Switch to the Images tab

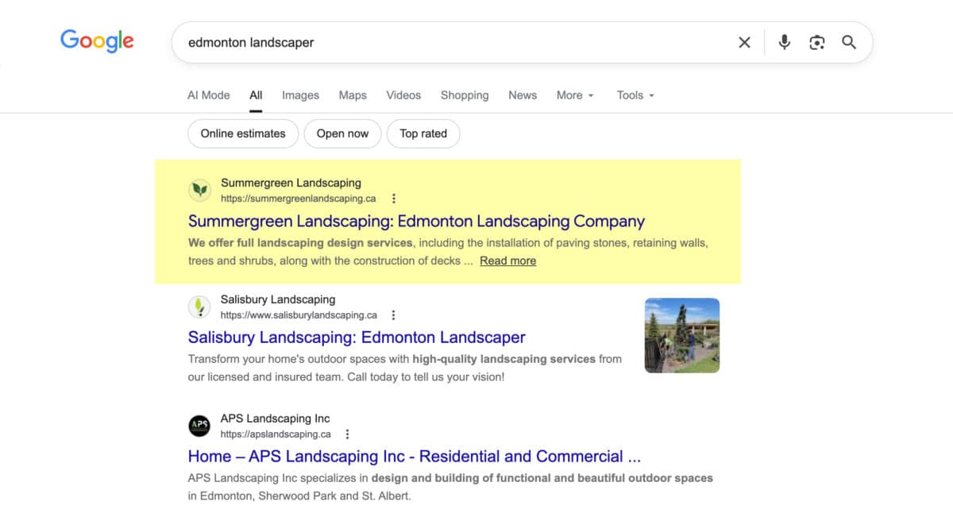300,95
